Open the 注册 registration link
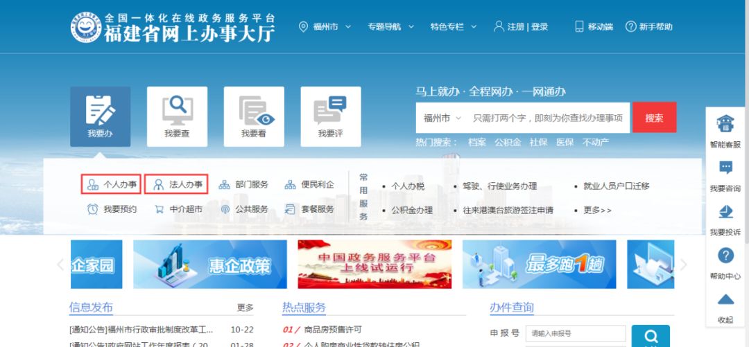This screenshot has height=347, width=749. pos(515,27)
